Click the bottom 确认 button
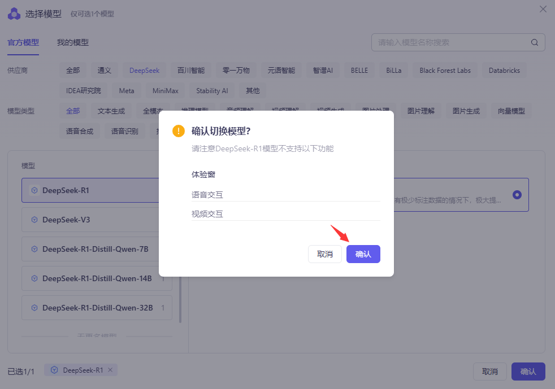The width and height of the screenshot is (555, 389). pyautogui.click(x=528, y=371)
